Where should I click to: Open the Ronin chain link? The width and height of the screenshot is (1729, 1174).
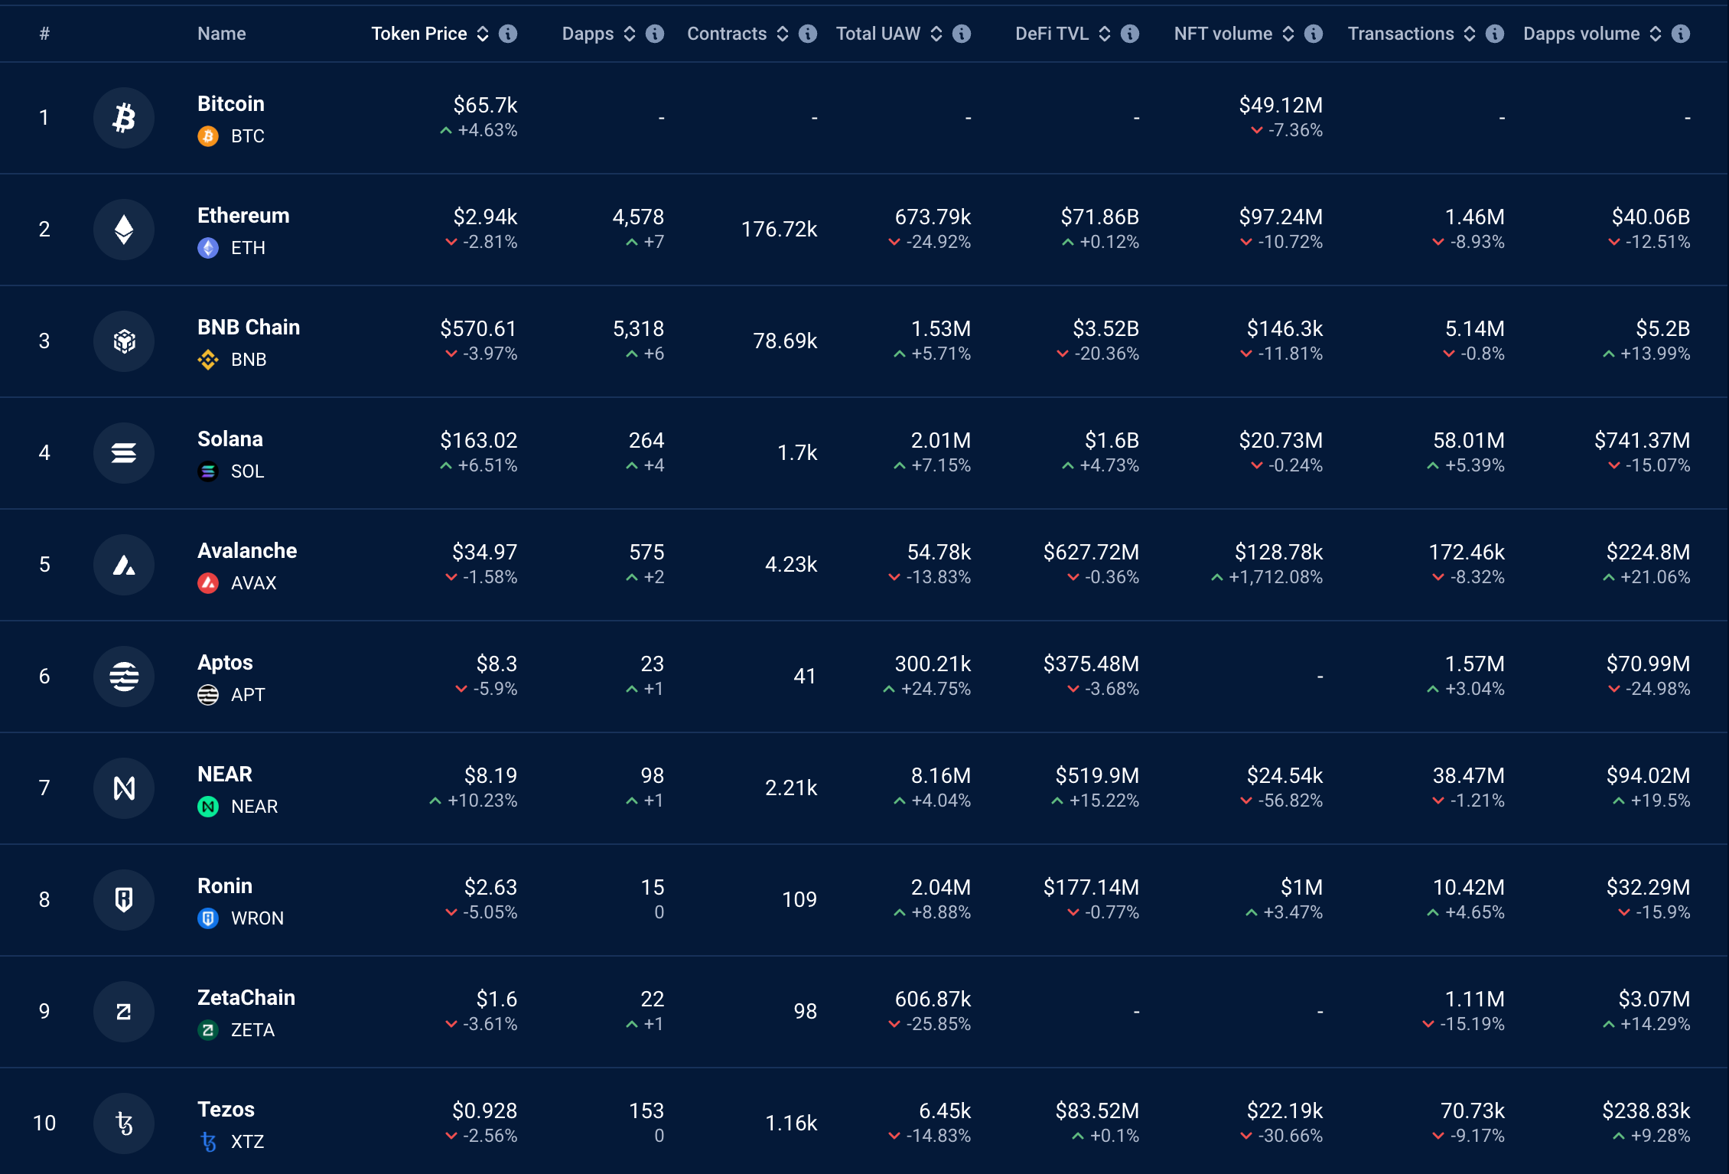pyautogui.click(x=225, y=886)
